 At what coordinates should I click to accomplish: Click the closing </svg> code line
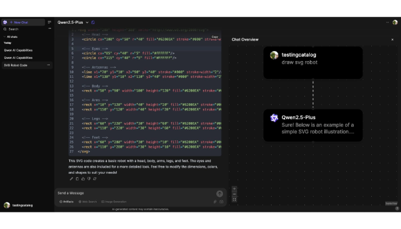84,152
